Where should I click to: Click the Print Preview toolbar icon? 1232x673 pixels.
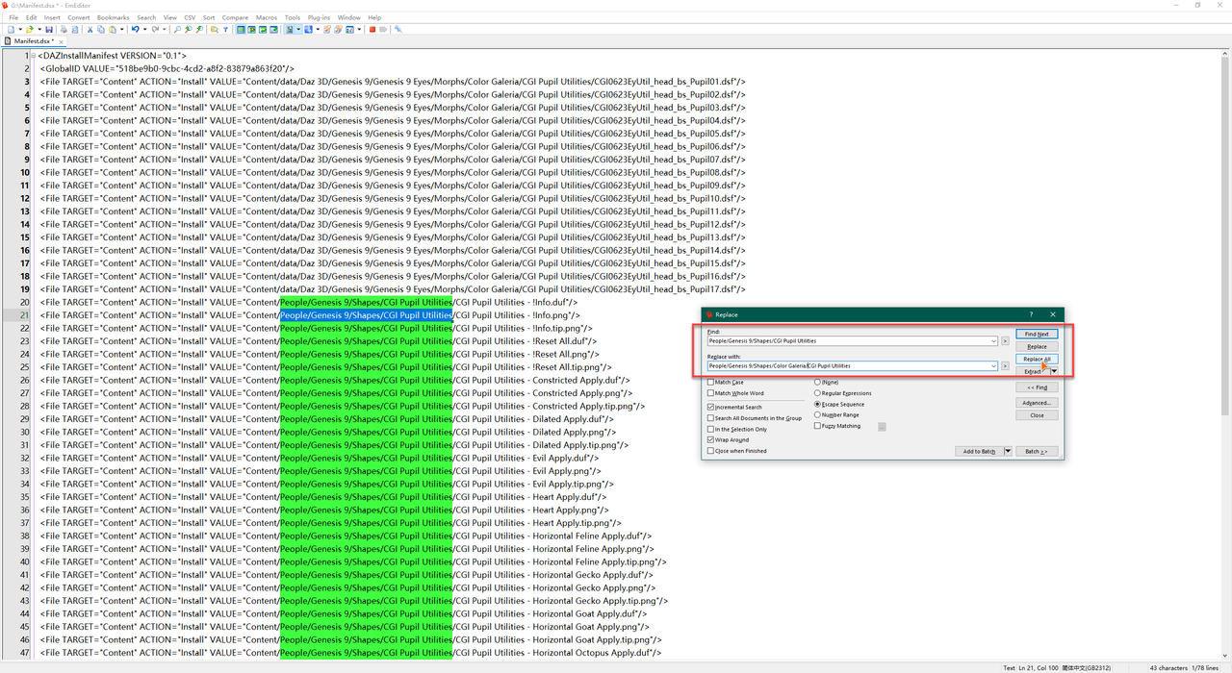(75, 30)
